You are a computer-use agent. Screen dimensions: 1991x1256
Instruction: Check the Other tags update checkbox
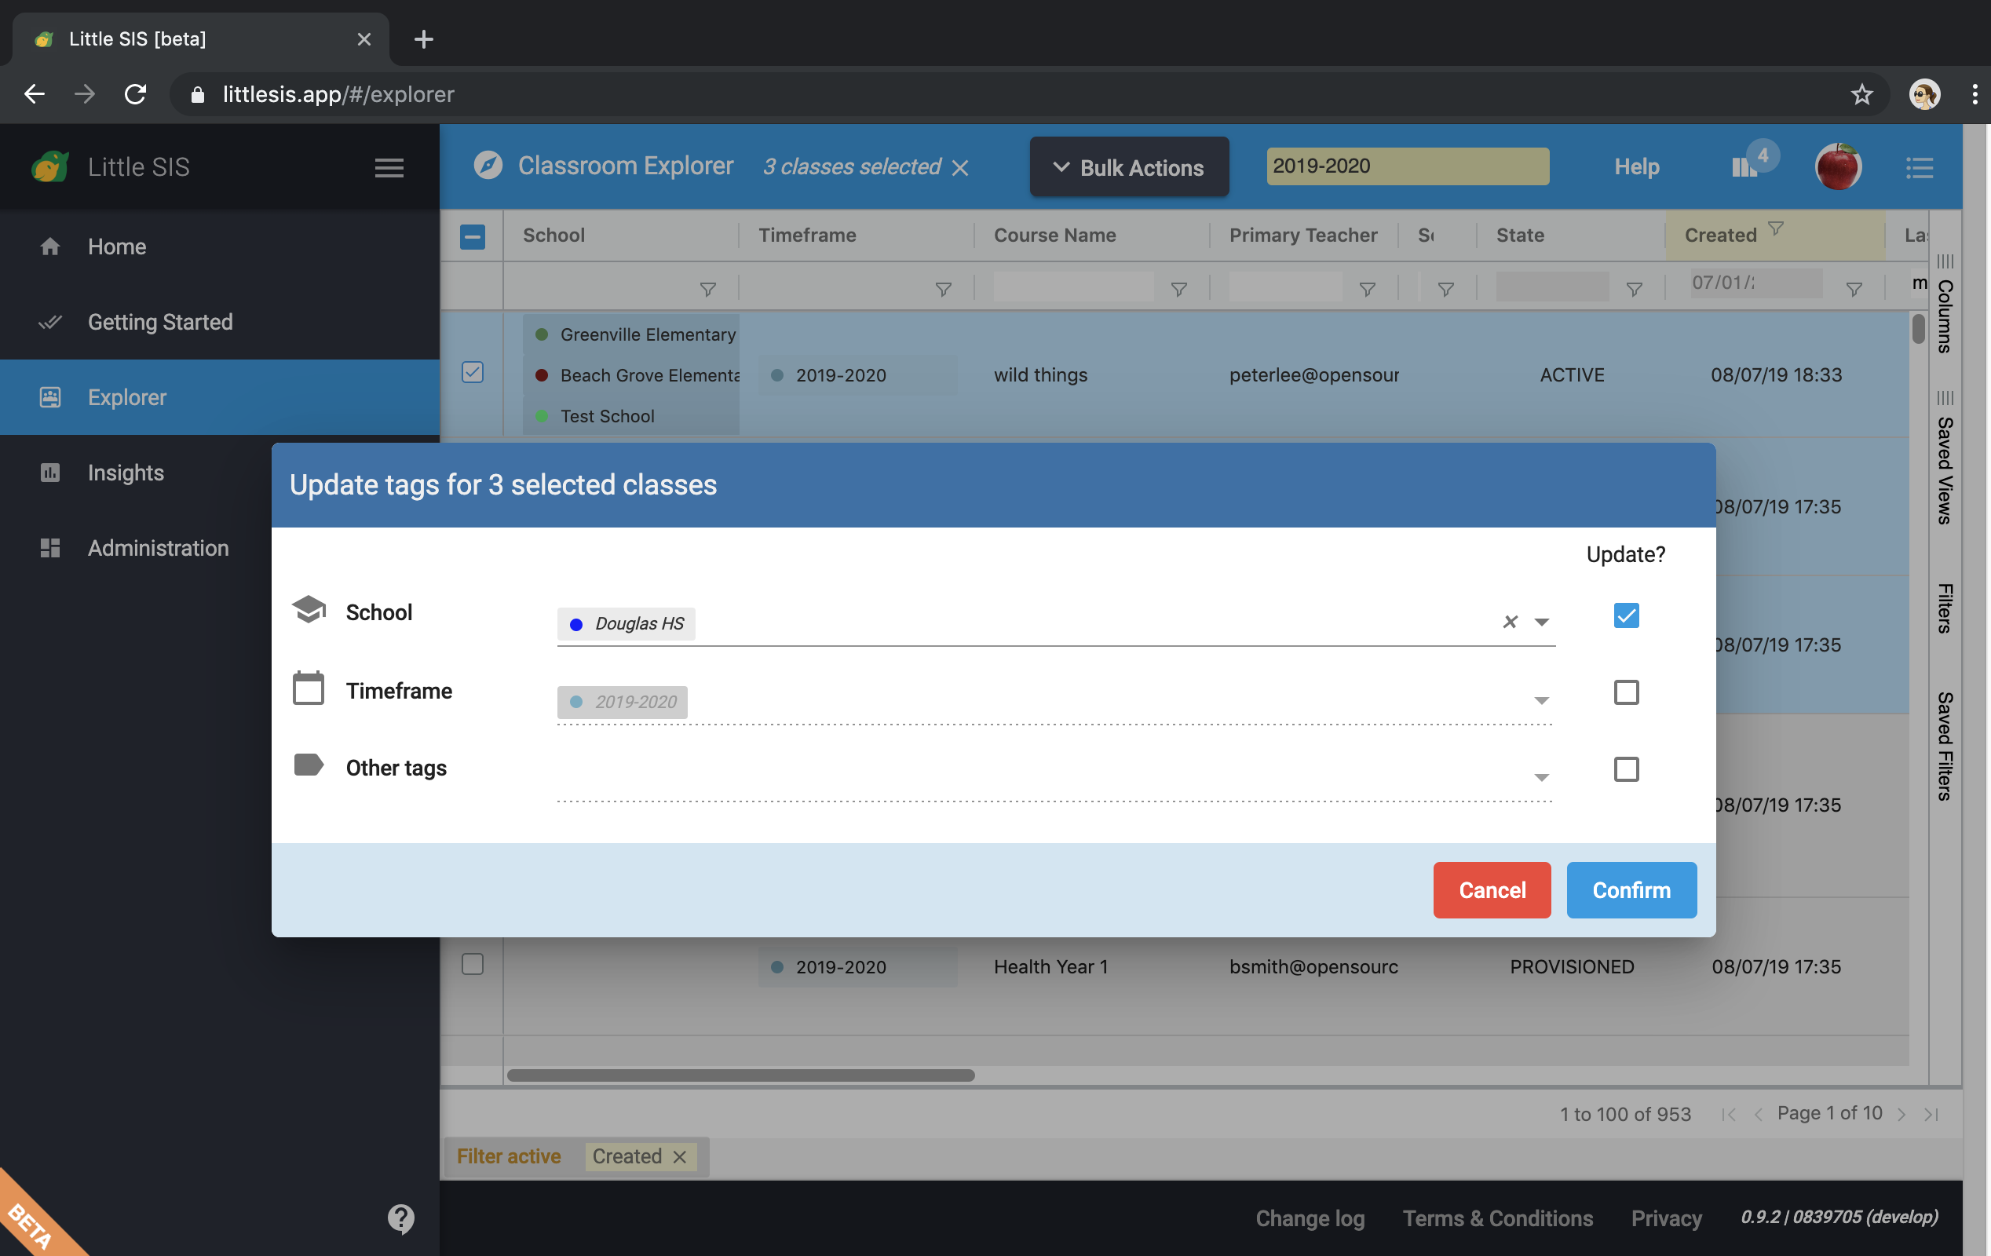(1626, 769)
